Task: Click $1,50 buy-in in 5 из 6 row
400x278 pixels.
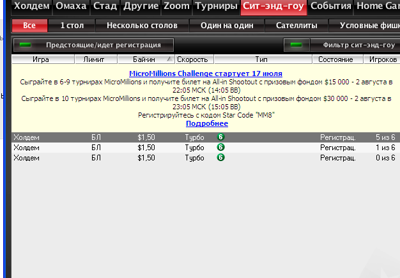Action: 146,137
